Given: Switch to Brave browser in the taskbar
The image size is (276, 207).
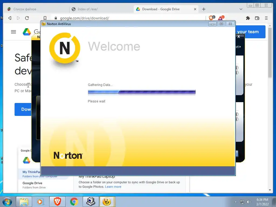Looking at the screenshot, I should [57, 202].
